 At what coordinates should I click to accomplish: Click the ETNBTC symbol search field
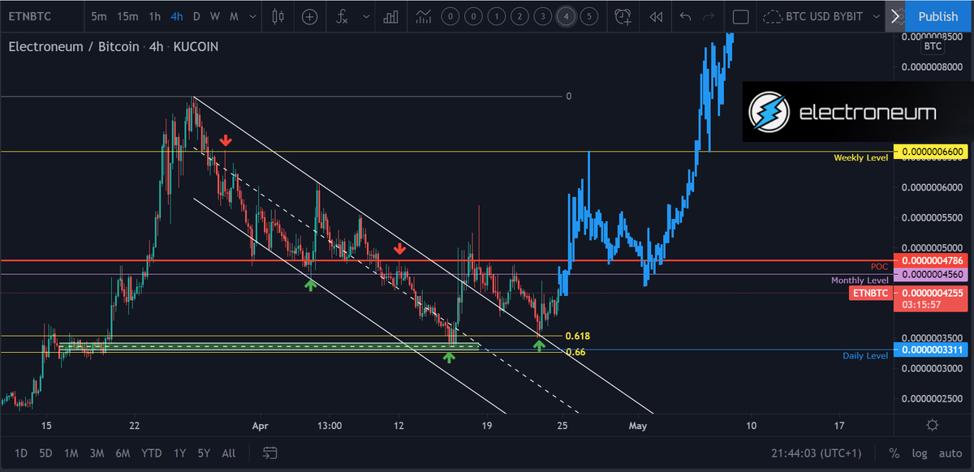(x=41, y=16)
